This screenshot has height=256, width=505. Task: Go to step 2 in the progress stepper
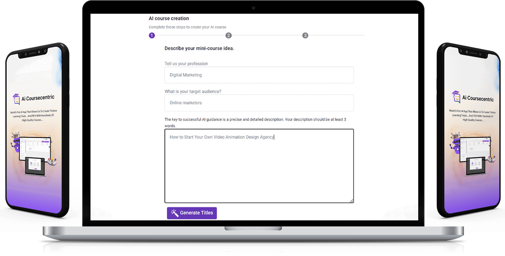click(x=229, y=35)
